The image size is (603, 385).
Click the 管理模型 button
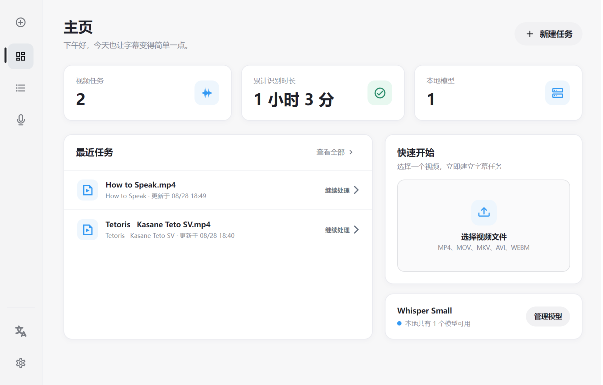[x=548, y=316]
